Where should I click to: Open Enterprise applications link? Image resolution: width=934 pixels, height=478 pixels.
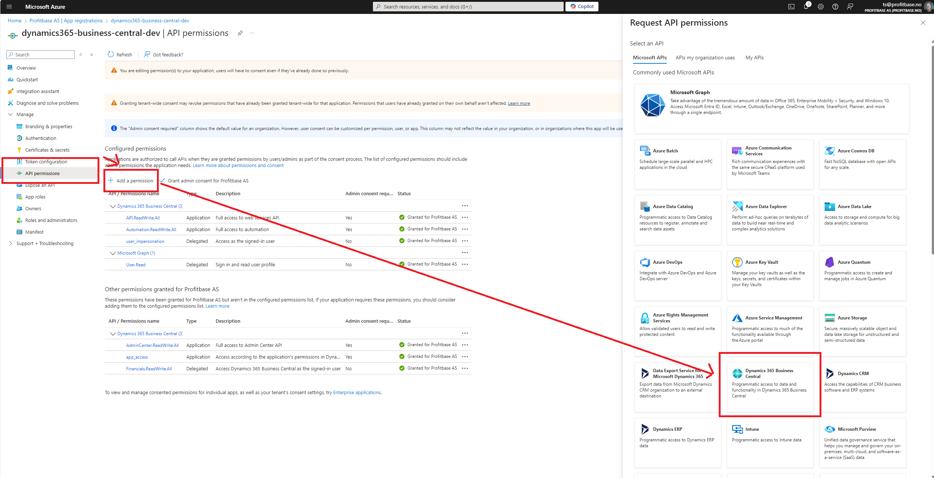click(357, 393)
